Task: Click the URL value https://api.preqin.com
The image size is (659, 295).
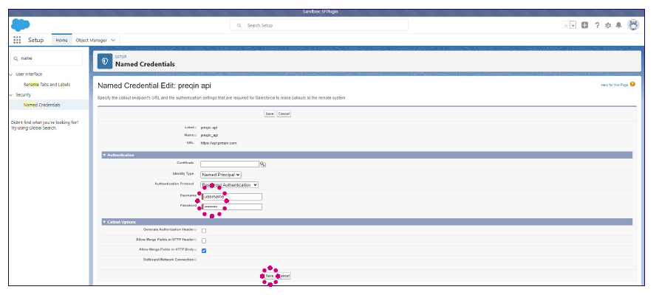Action: tap(219, 143)
